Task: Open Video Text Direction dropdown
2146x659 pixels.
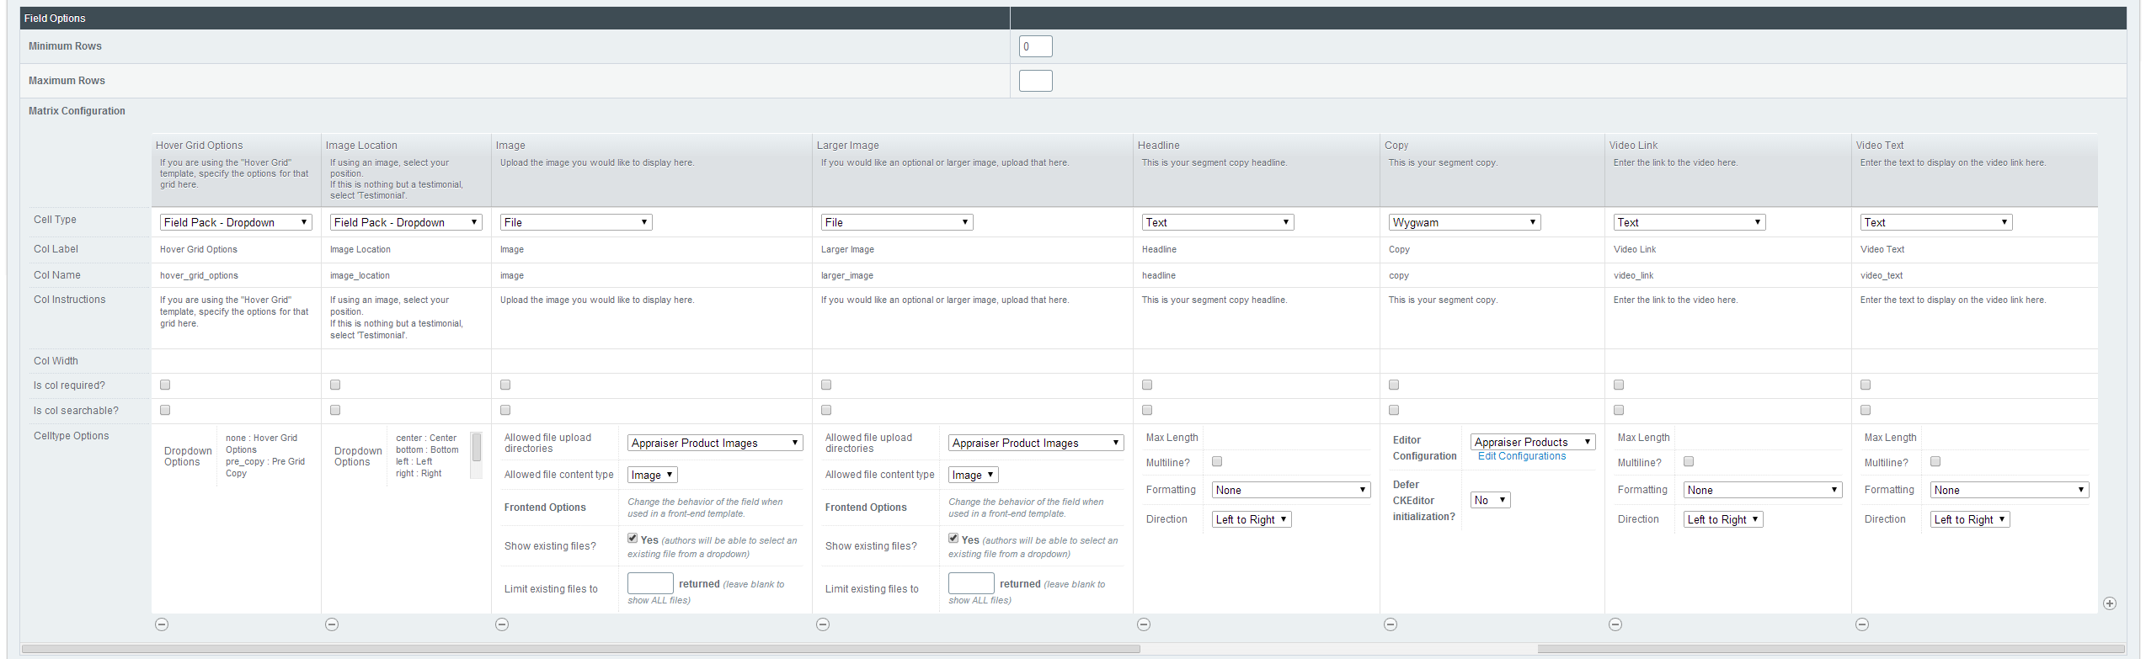Action: tap(1970, 519)
